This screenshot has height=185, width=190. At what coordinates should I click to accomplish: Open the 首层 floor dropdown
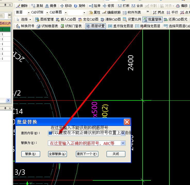click(29, 13)
